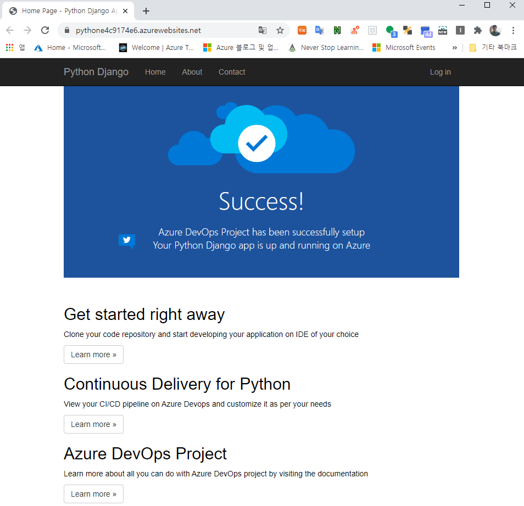Open the Welcome | Azure bookmark
The width and height of the screenshot is (524, 506).
[x=157, y=48]
